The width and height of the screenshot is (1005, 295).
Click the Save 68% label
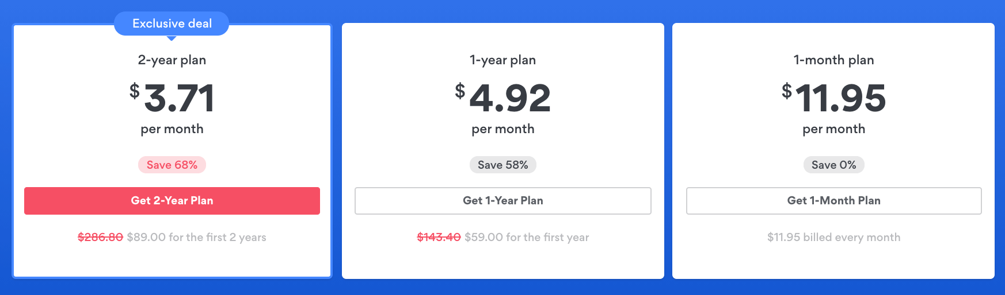(x=172, y=165)
